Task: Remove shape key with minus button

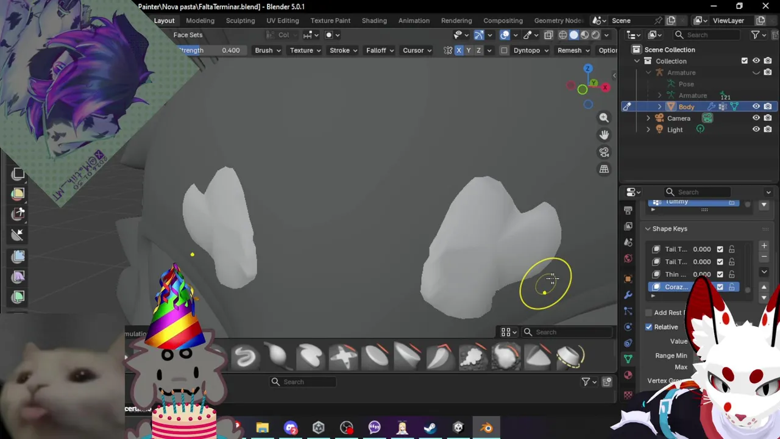Action: (x=764, y=257)
